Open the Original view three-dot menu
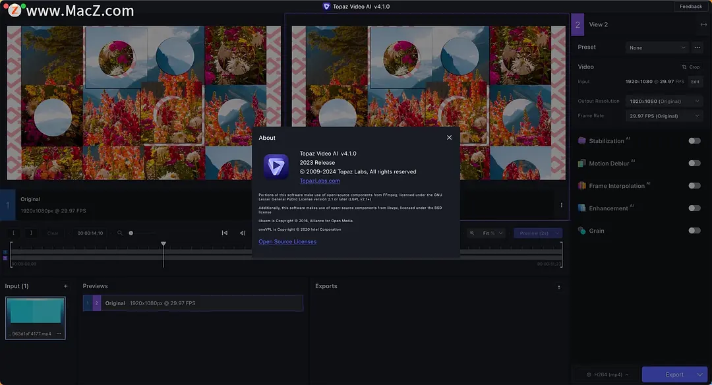Image resolution: width=712 pixels, height=385 pixels. pos(561,205)
